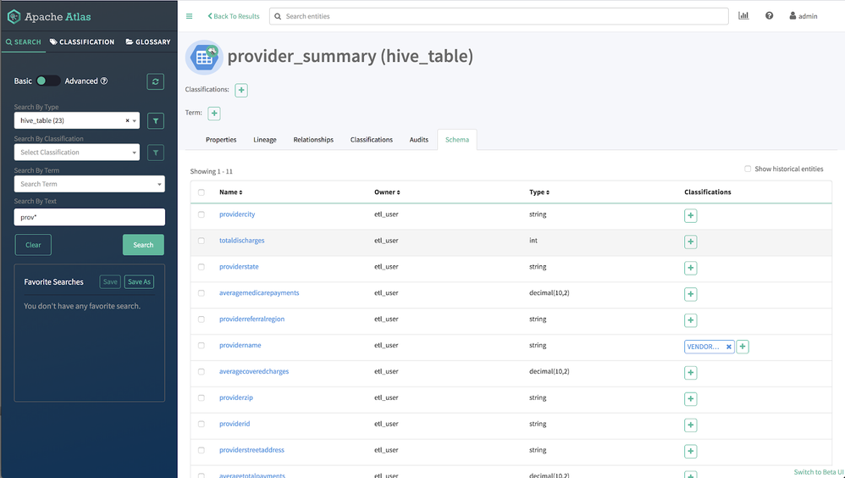Click the statistics bar chart icon
845x478 pixels.
[743, 16]
